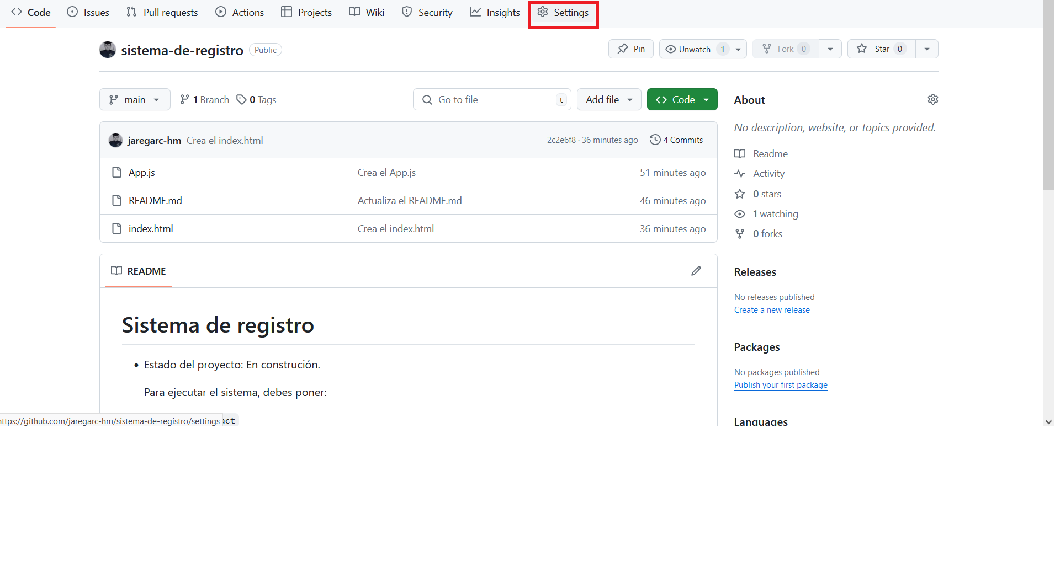The height and width of the screenshot is (567, 1060).
Task: Click the '51 minutes ago' timestamp
Action: pyautogui.click(x=672, y=173)
